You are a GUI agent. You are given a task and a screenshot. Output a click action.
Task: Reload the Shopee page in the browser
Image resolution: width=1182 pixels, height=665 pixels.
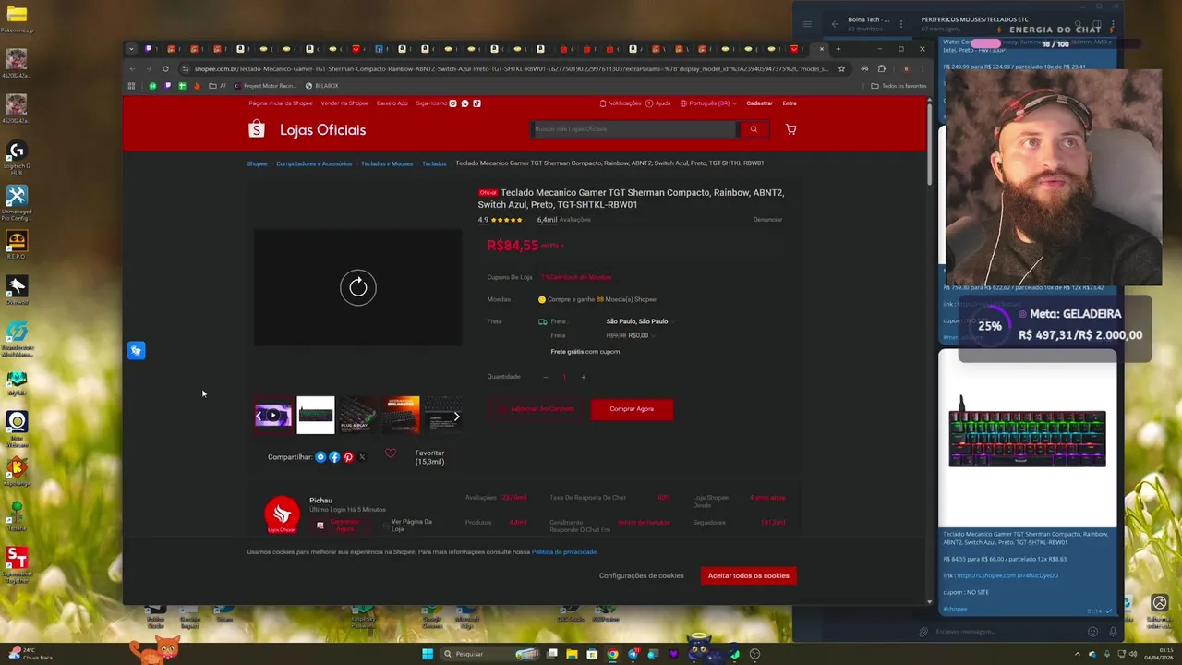coord(165,68)
